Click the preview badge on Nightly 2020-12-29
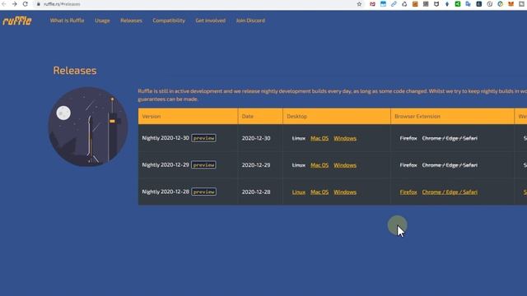The width and height of the screenshot is (527, 296). point(203,164)
